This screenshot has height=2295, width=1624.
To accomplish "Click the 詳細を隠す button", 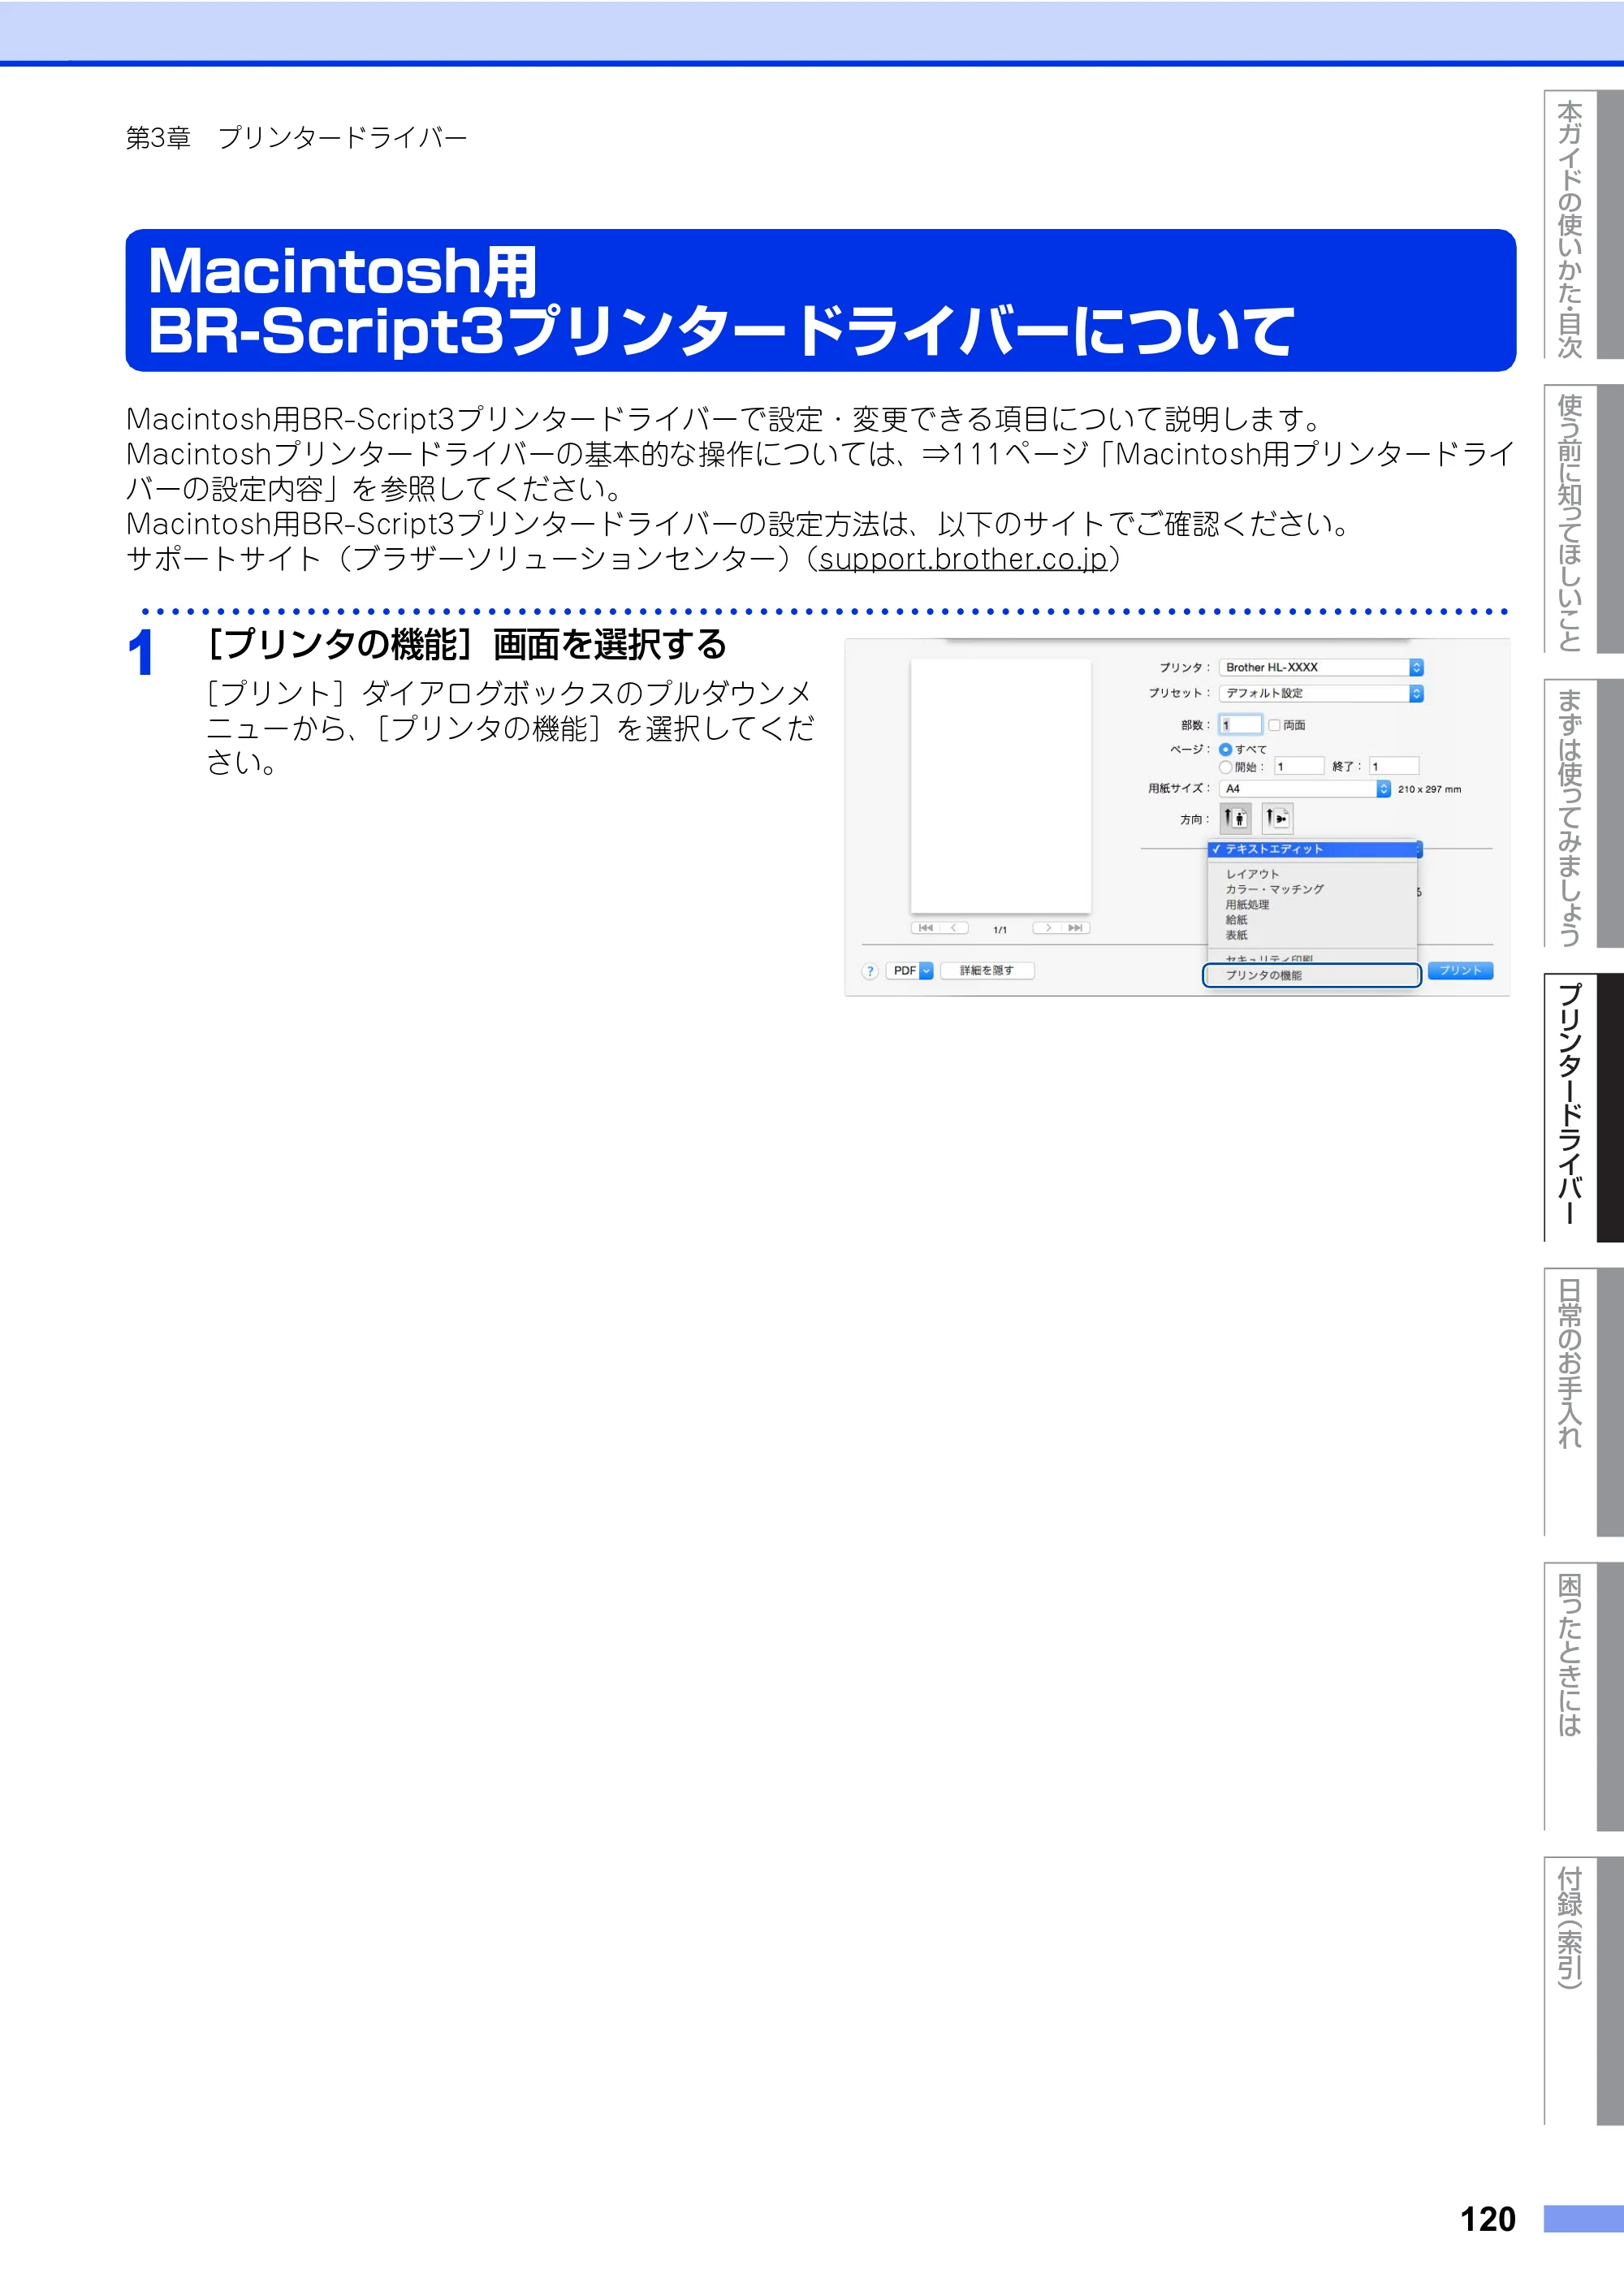I will (987, 971).
